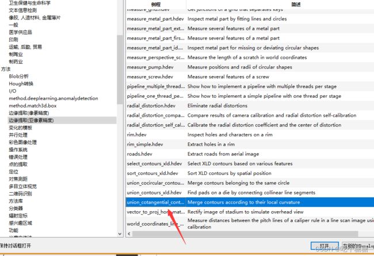Image resolution: width=374 pixels, height=256 pixels.
Task: Select the measure_metal_part_id... example row
Action: coord(250,48)
